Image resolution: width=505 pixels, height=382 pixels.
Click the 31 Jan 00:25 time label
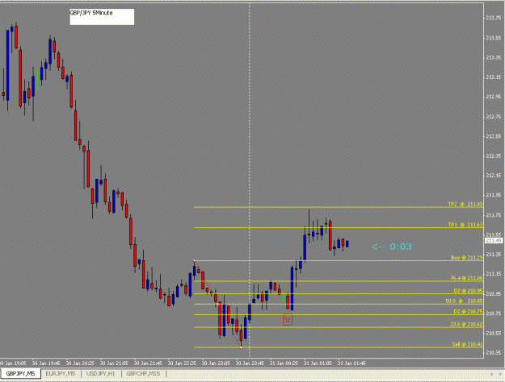[x=284, y=363]
